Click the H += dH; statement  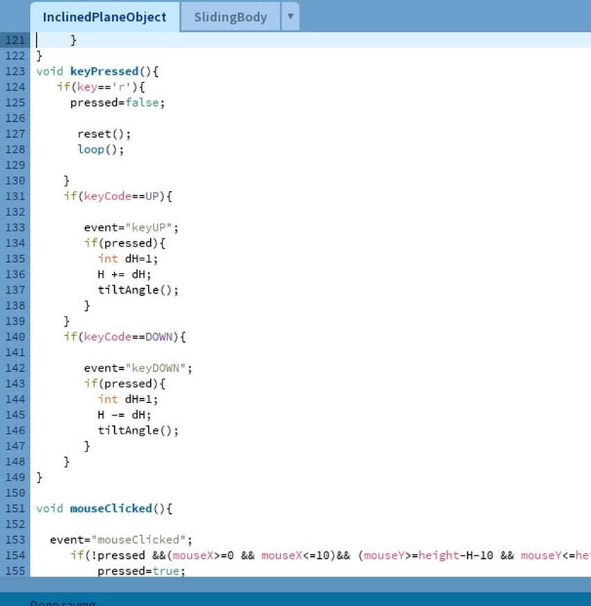point(125,274)
